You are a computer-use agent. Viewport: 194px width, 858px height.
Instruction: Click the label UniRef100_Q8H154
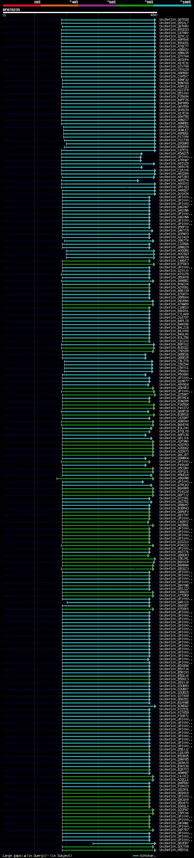point(174,127)
